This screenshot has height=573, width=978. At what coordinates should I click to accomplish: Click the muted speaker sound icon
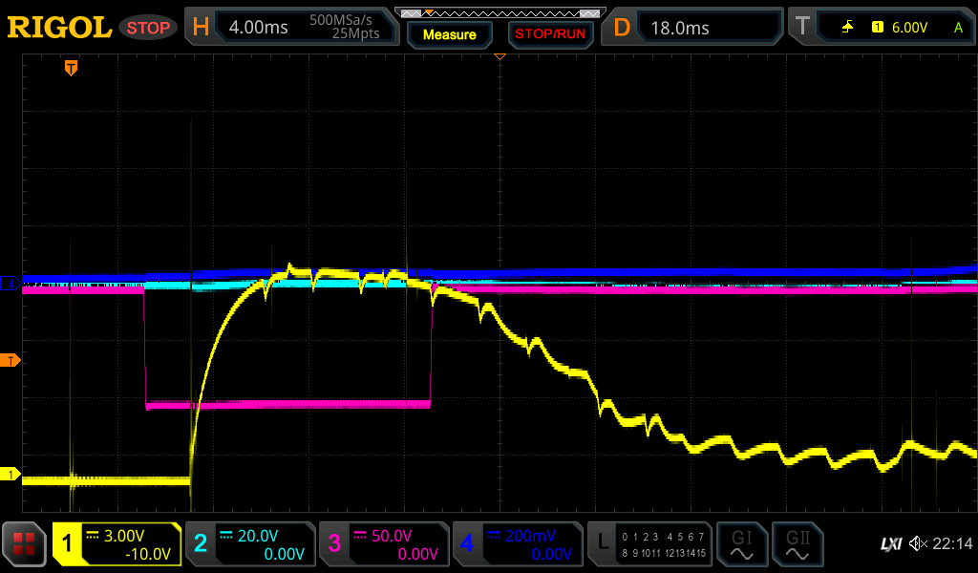point(918,543)
